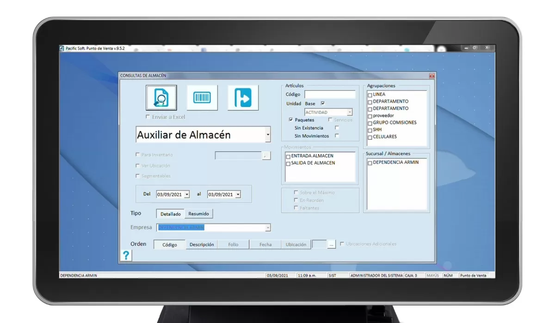Uncheck the Paquetes checkbox
555x323 pixels.
(x=291, y=120)
